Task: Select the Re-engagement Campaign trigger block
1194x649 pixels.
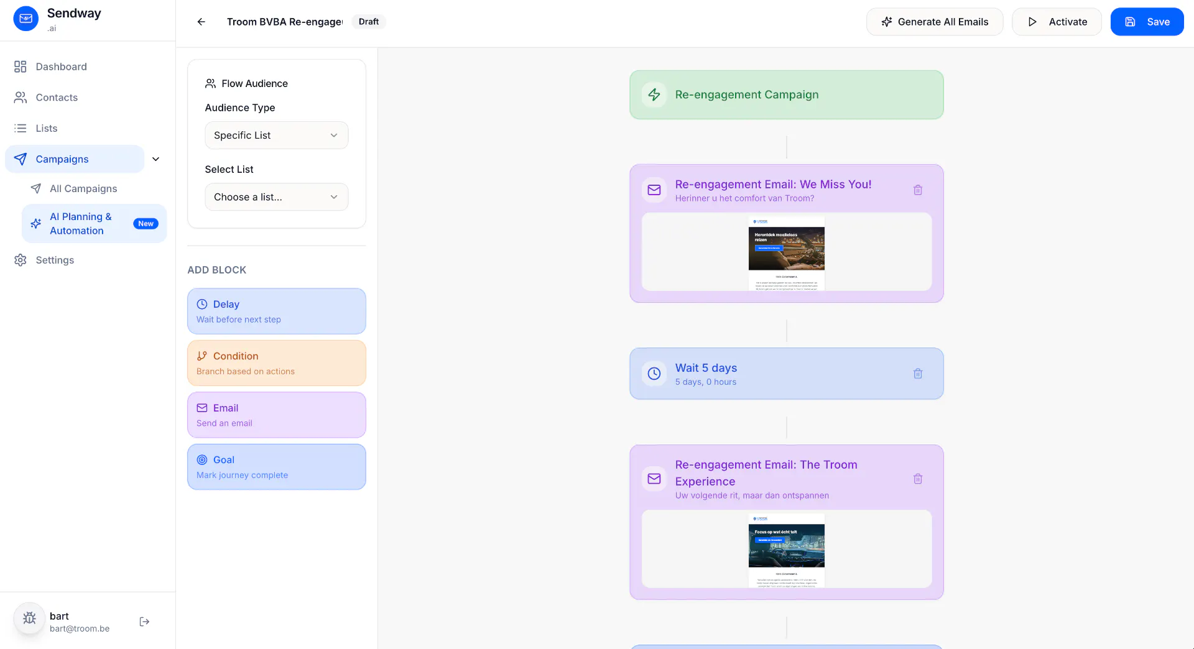Action: click(x=787, y=94)
